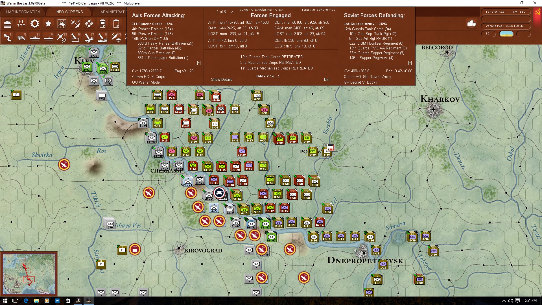The image size is (542, 305).
Task: Open the weather map grid icon
Action: pos(62,24)
